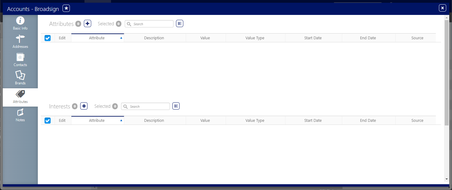Viewport: 452px width, 190px height.
Task: Toggle select-all checkbox in Attributes table
Action: click(48, 38)
